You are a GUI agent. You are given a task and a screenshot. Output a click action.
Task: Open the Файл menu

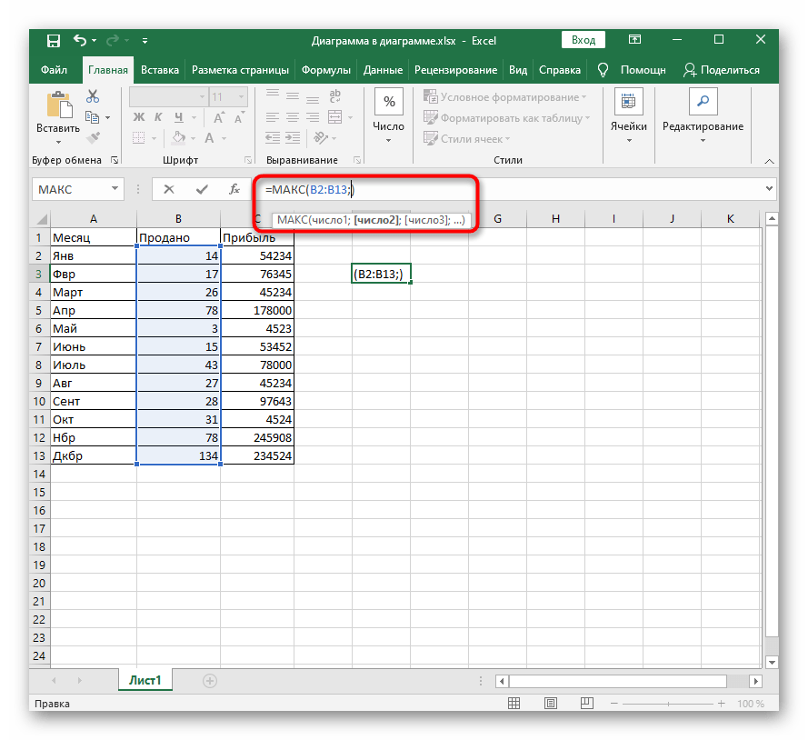click(54, 70)
